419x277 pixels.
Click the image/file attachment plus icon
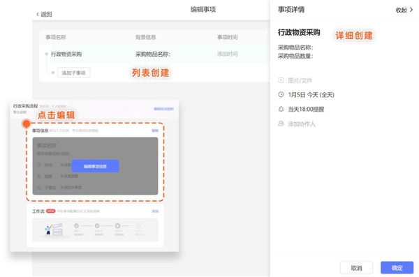(281, 80)
